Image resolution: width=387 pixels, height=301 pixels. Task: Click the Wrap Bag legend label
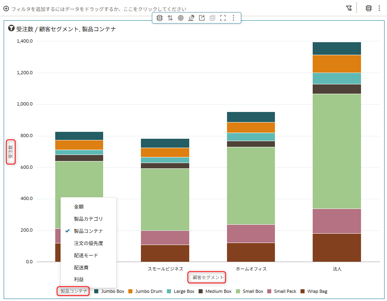[317, 291]
